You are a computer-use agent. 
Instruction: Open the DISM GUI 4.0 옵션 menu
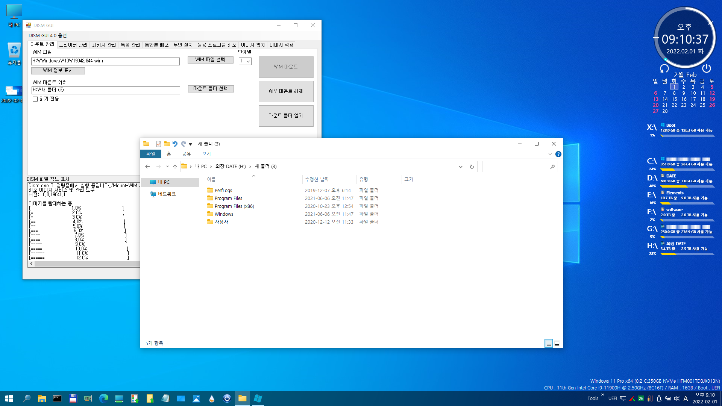[x=48, y=35]
